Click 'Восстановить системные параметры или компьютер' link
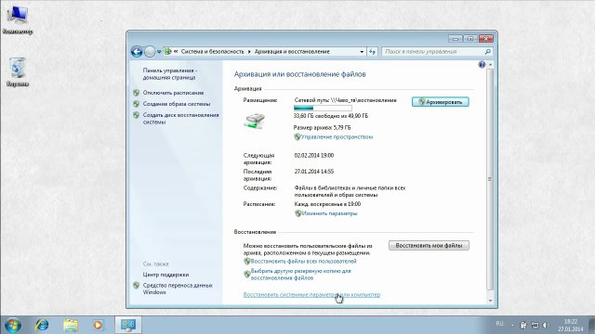The width and height of the screenshot is (595, 334). click(x=311, y=295)
